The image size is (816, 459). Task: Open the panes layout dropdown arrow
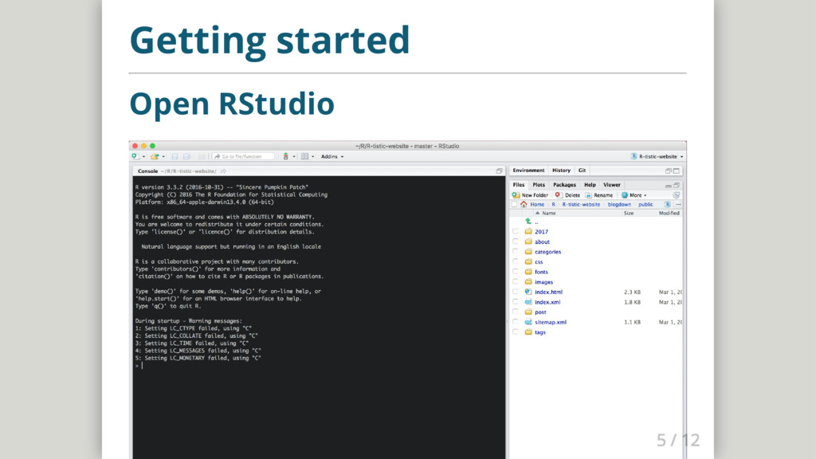[x=312, y=157]
